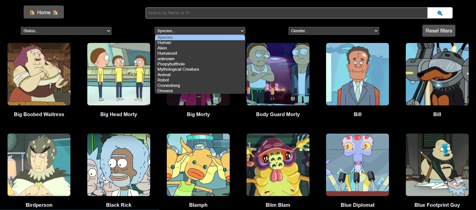This screenshot has width=476, height=210.
Task: Open Blue Diplomat character image
Action: (x=358, y=165)
